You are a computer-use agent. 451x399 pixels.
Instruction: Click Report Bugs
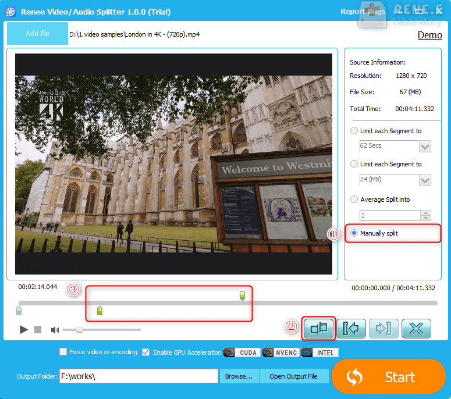coord(363,12)
